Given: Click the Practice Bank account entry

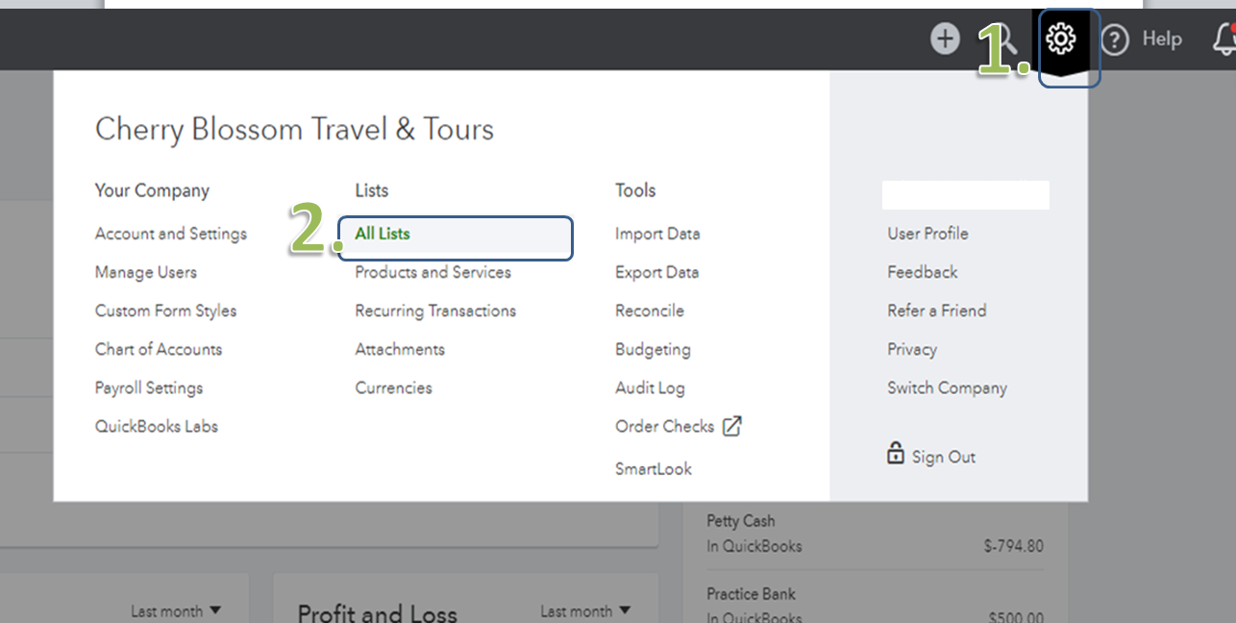Looking at the screenshot, I should 752,593.
